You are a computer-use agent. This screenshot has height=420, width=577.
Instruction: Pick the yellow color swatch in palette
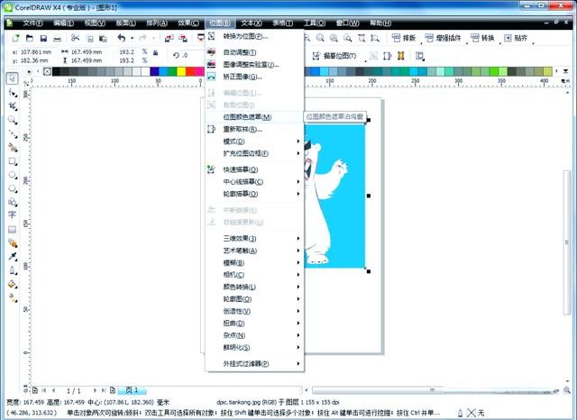tap(181, 71)
